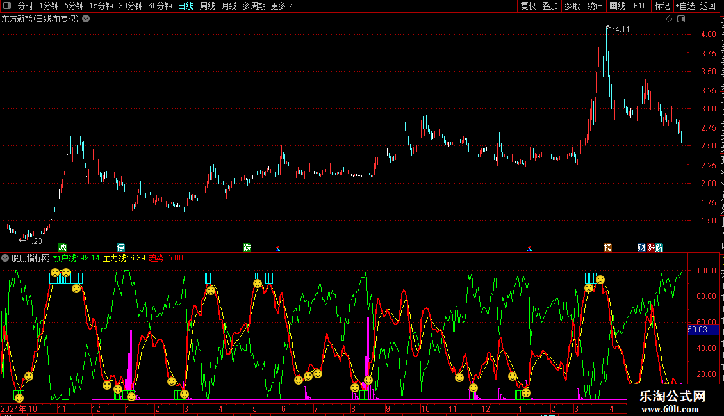
Task: Click the window layout icon beside the diamond
Action: coord(681,19)
